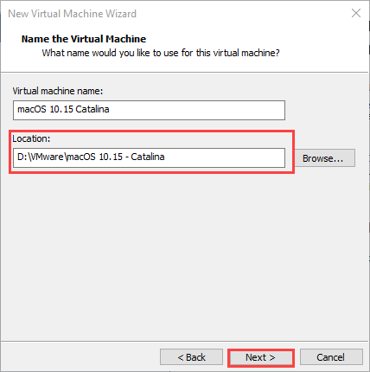370x372 pixels.
Task: Close the wizard with the X button
Action: [x=356, y=13]
